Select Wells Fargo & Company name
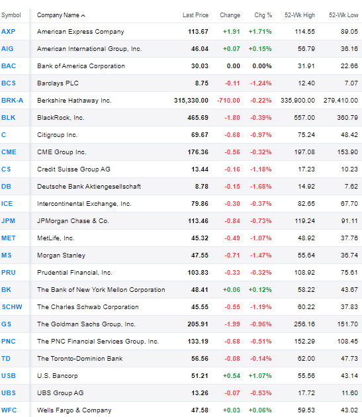This screenshot has width=362, height=417. (74, 410)
